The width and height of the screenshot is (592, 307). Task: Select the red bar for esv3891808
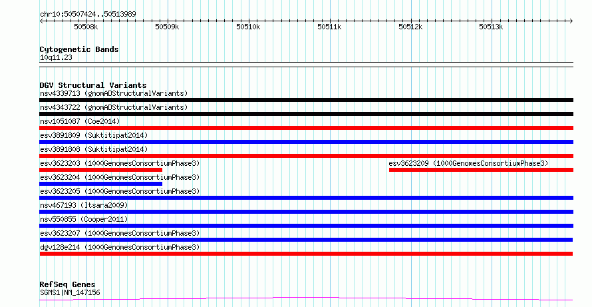[x=306, y=156]
